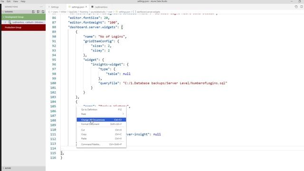Screen dimensions: 304x171
Task: Click the "queryFile" key text
Action: coord(109,83)
